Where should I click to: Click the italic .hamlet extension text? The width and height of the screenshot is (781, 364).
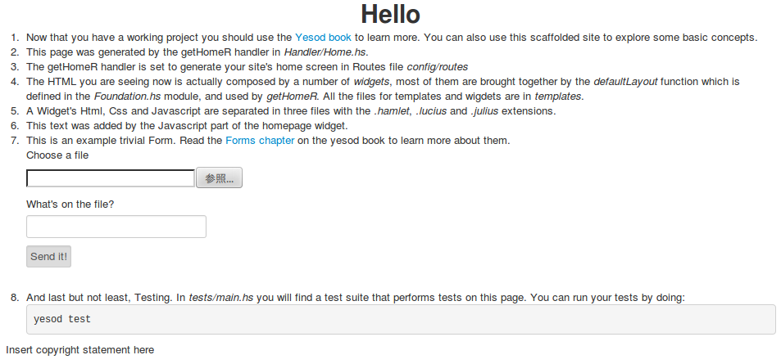click(x=392, y=110)
